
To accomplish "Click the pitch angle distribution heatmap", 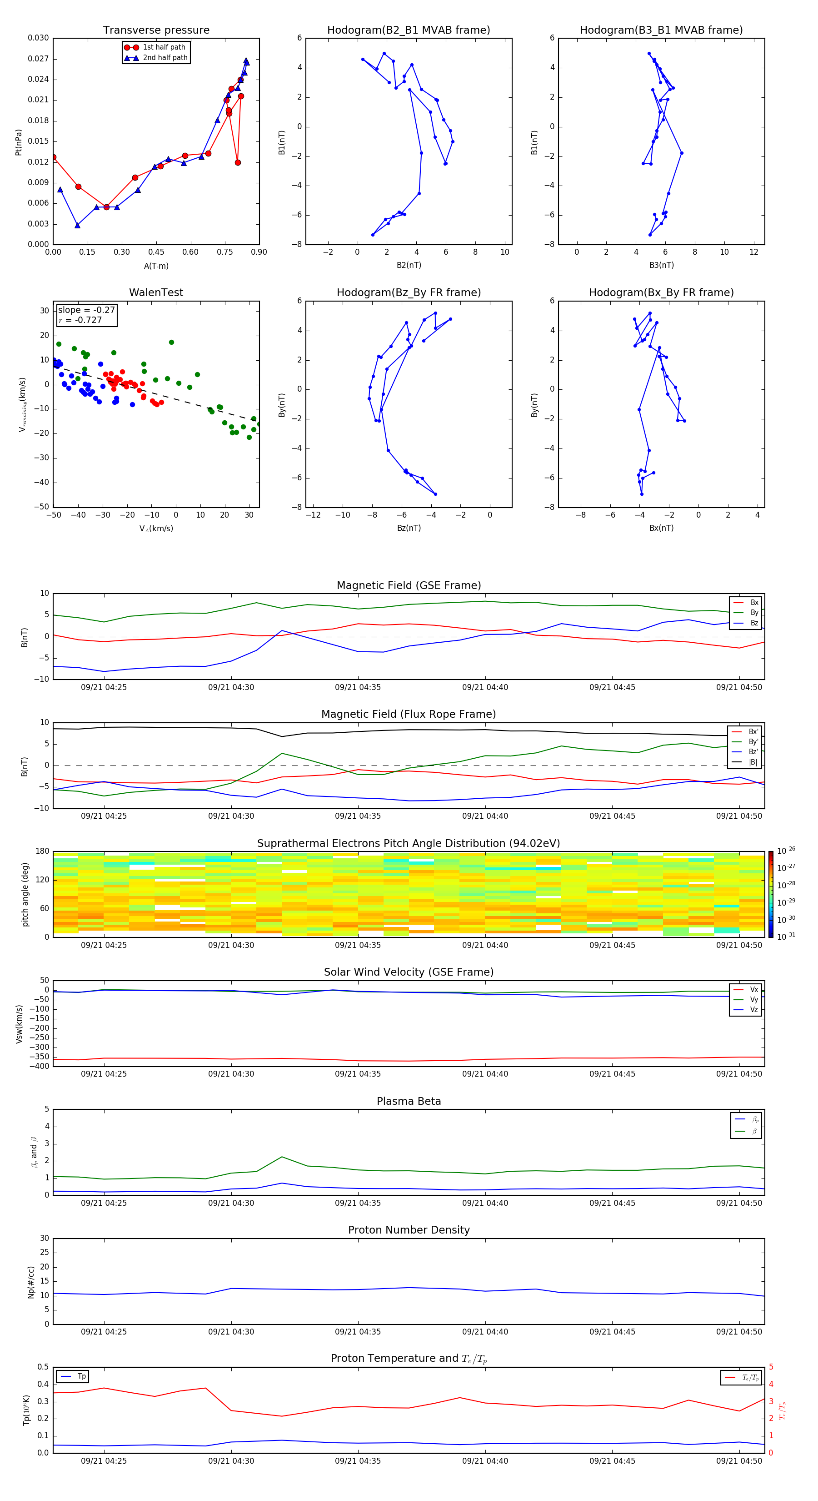I will pos(409,894).
